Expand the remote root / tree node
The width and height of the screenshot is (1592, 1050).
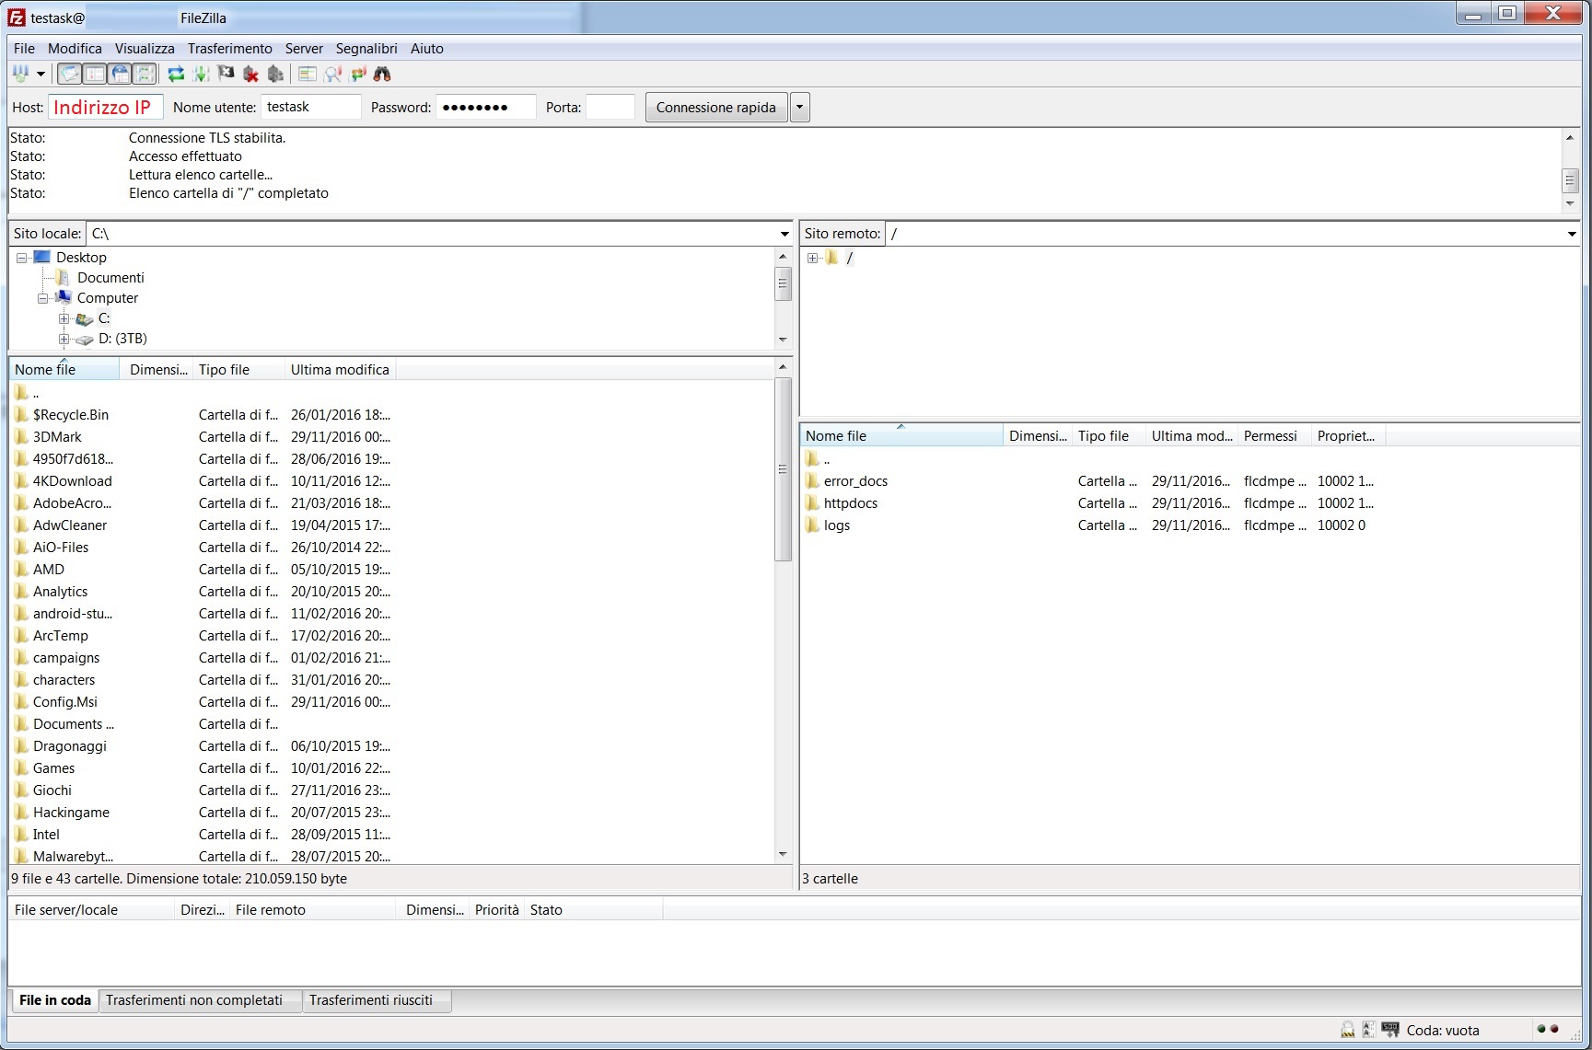(812, 258)
